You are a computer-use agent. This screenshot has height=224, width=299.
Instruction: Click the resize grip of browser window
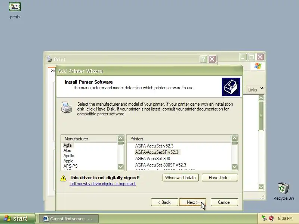pyautogui.click(x=263, y=197)
